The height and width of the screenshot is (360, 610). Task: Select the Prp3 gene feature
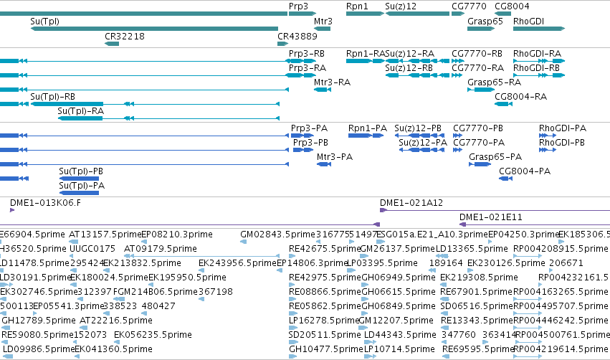click(302, 14)
